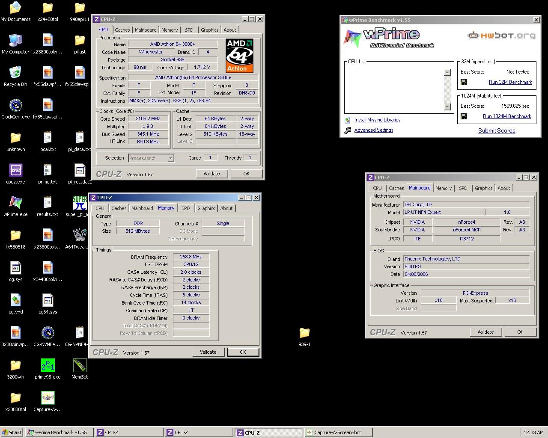
Task: Launch wPrime.exe desktop icon
Action: click(15, 203)
